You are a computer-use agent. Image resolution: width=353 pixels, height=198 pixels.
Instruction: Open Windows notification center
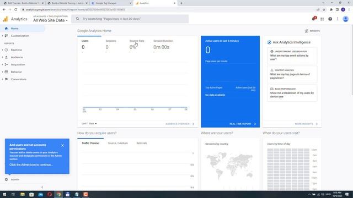click(x=347, y=194)
